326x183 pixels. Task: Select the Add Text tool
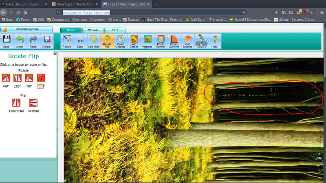pos(94,41)
